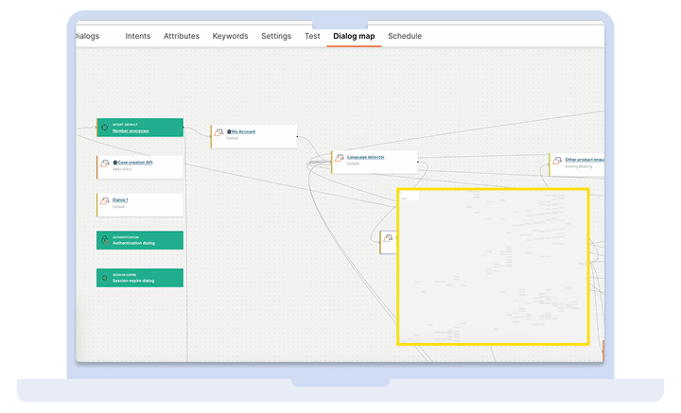681x413 pixels.
Task: Click the Authentication dialog lock icon
Action: pyautogui.click(x=105, y=240)
